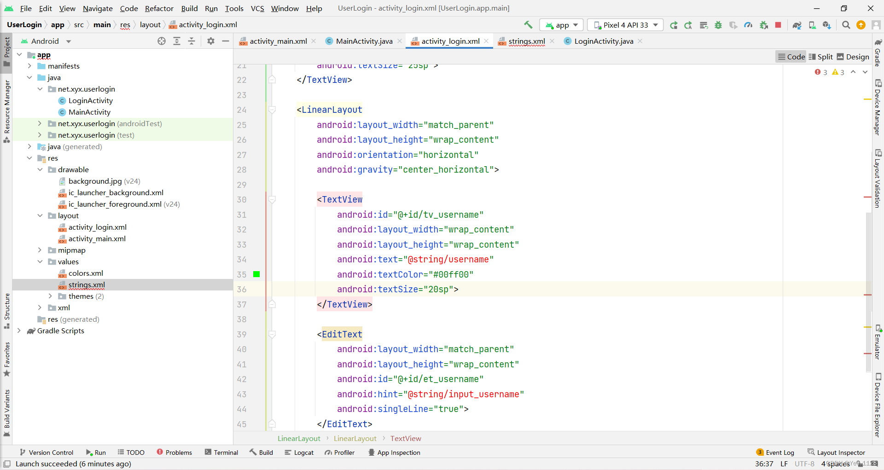This screenshot has width=884, height=470.
Task: Open the Build menu
Action: pos(189,8)
